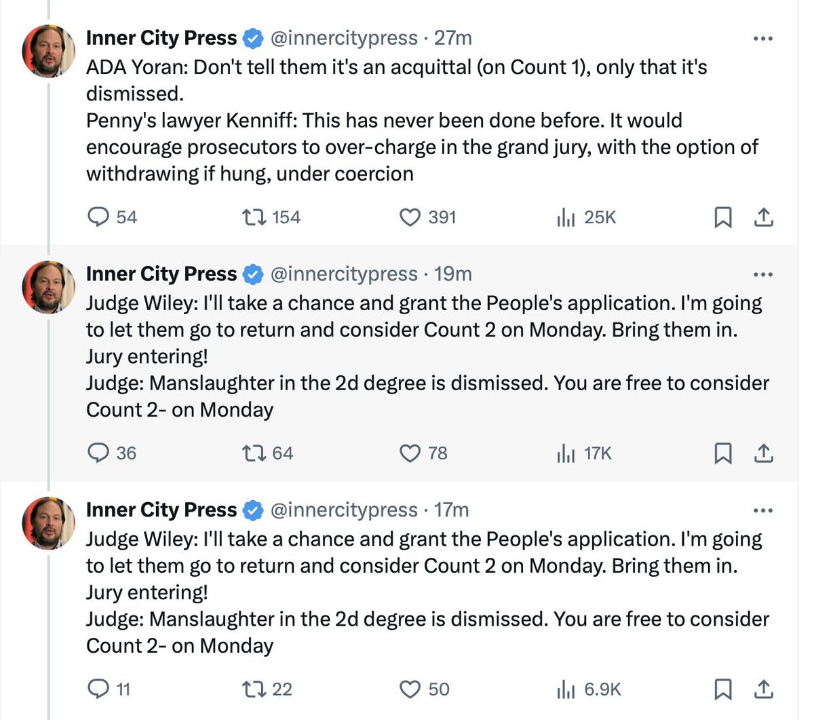The height and width of the screenshot is (720, 814).
Task: Click the 19m timestamp link
Action: [x=453, y=274]
